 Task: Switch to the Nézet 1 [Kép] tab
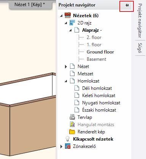[30, 5]
